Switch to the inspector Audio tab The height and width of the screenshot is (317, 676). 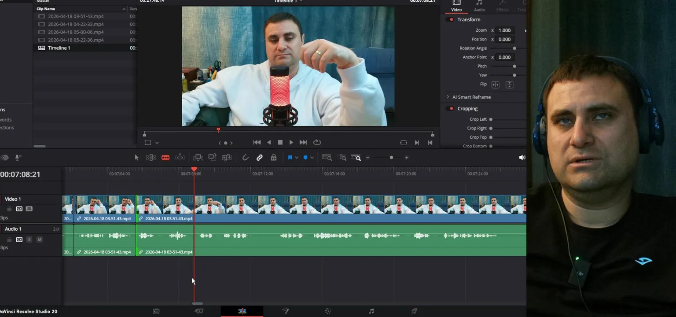[x=479, y=6]
